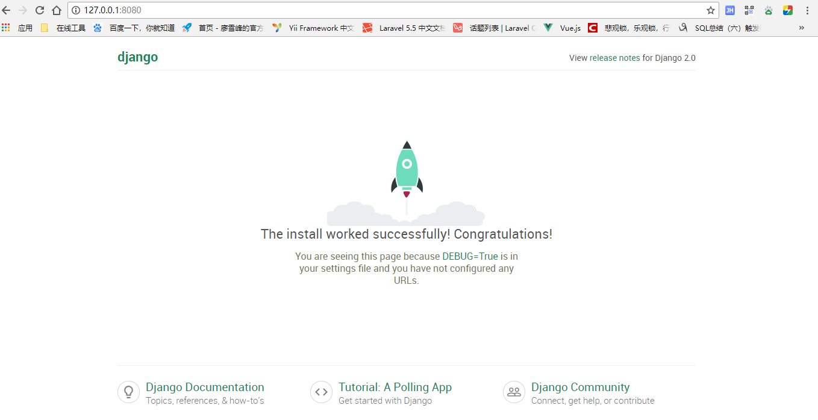Click the browser forward arrow
This screenshot has width=818, height=420.
point(23,10)
